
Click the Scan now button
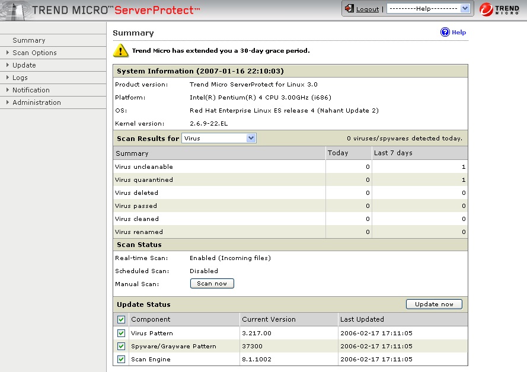[x=212, y=284]
